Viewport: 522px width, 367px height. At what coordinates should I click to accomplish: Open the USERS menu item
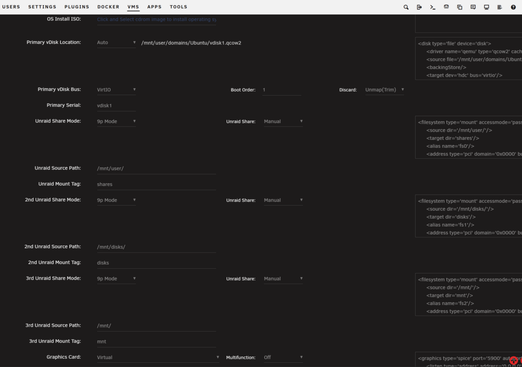click(x=11, y=7)
